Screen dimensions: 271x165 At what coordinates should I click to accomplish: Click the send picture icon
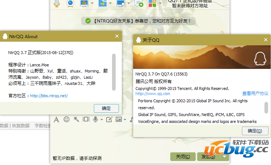coord(119,119)
